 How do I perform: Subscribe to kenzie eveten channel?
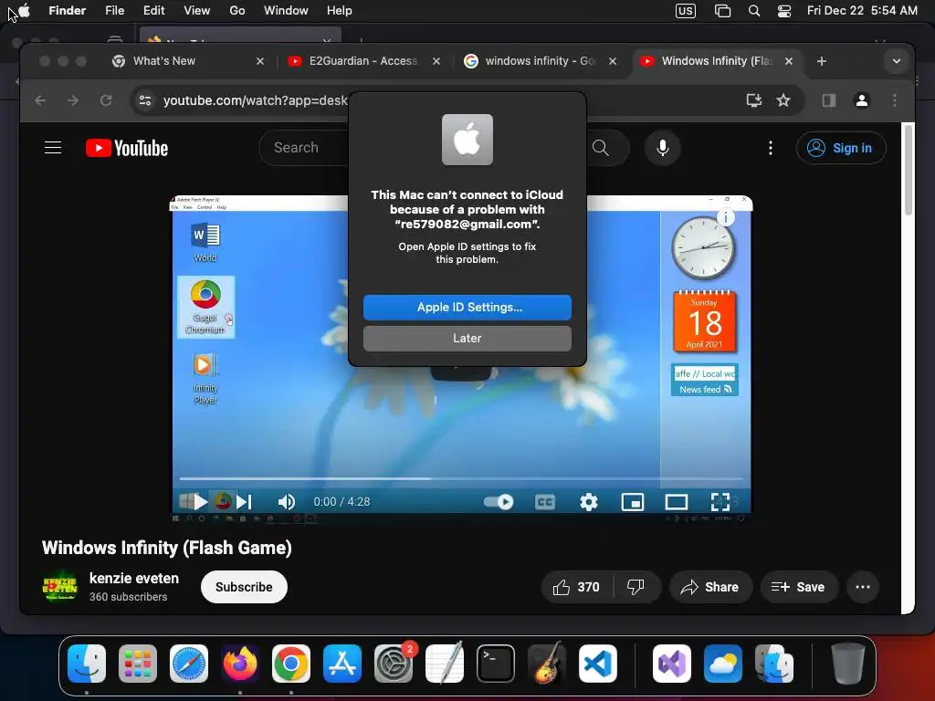click(244, 587)
